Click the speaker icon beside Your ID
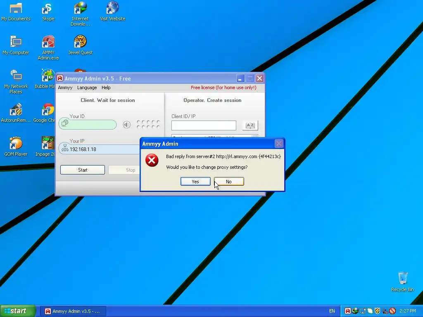The image size is (423, 317). click(126, 125)
